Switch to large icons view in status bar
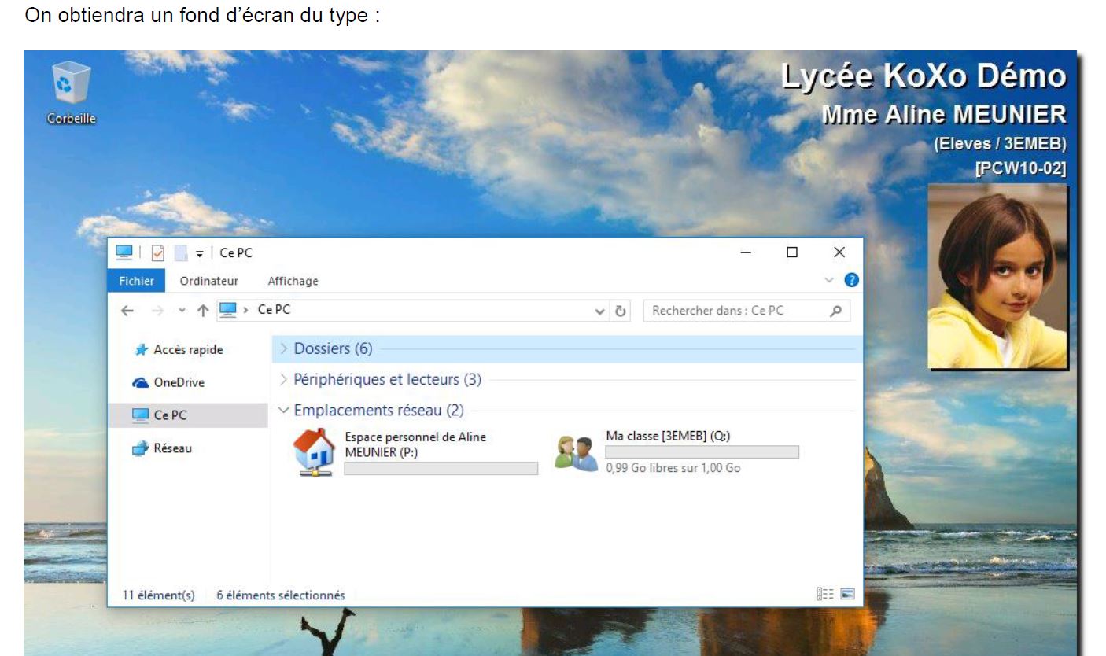The width and height of the screenshot is (1106, 656). tap(847, 595)
